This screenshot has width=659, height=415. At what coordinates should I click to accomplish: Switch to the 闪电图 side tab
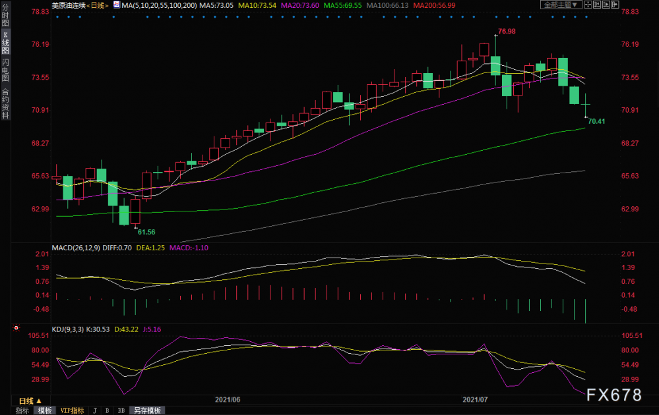coord(5,70)
